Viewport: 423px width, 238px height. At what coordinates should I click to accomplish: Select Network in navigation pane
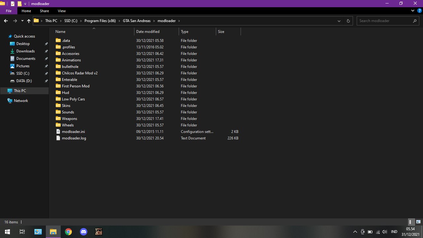coord(21,101)
